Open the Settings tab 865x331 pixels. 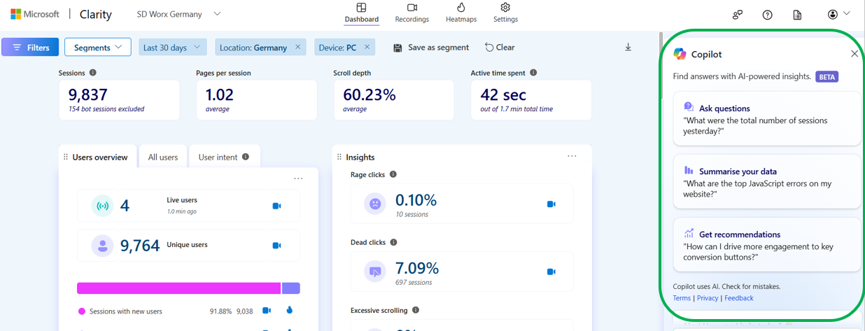[x=505, y=13]
